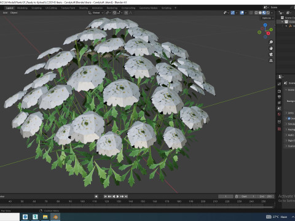The width and height of the screenshot is (295, 221).
Task: Open the Outliner editor type dropdown
Action: click(x=281, y=13)
